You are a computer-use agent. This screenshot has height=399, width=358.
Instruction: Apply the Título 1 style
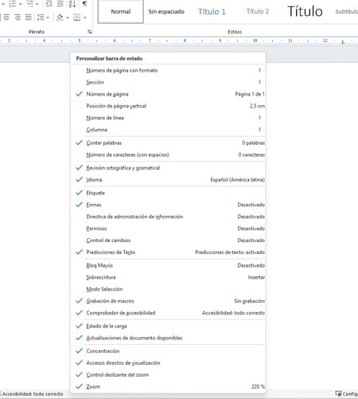[212, 12]
